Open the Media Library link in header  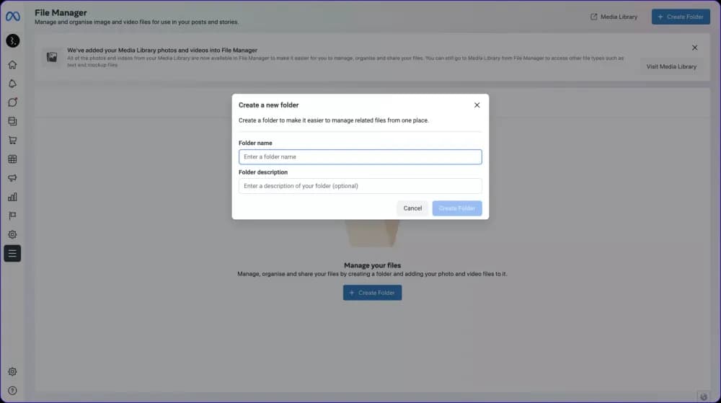point(614,17)
